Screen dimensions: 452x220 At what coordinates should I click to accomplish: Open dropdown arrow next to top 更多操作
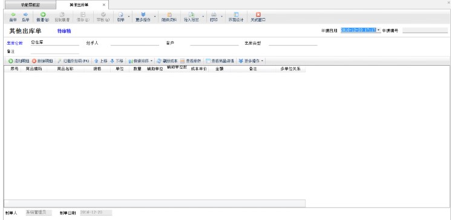[x=155, y=17]
